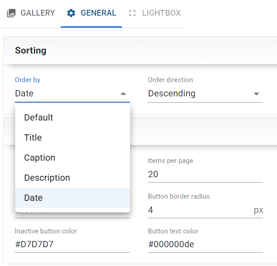This screenshot has width=277, height=266.
Task: Expand the Order direction dropdown arrow
Action: [256, 94]
